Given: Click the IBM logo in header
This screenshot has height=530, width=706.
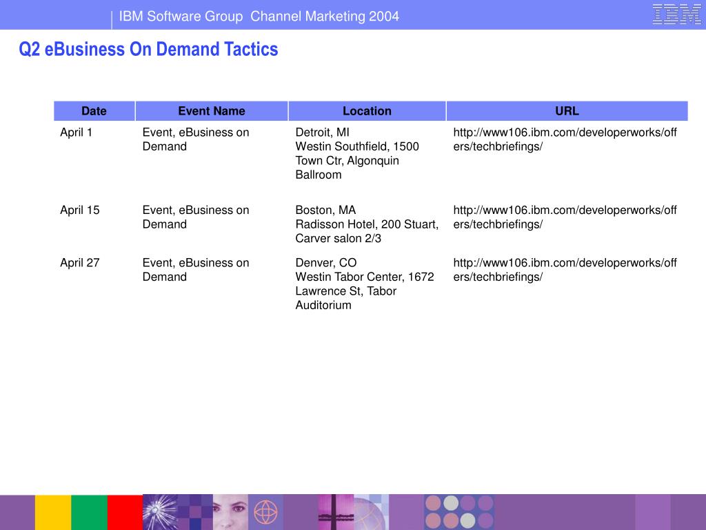Looking at the screenshot, I should click(677, 14).
